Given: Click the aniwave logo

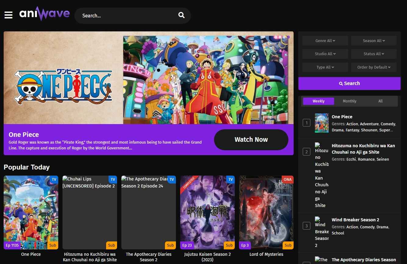Looking at the screenshot, I should pos(45,14).
